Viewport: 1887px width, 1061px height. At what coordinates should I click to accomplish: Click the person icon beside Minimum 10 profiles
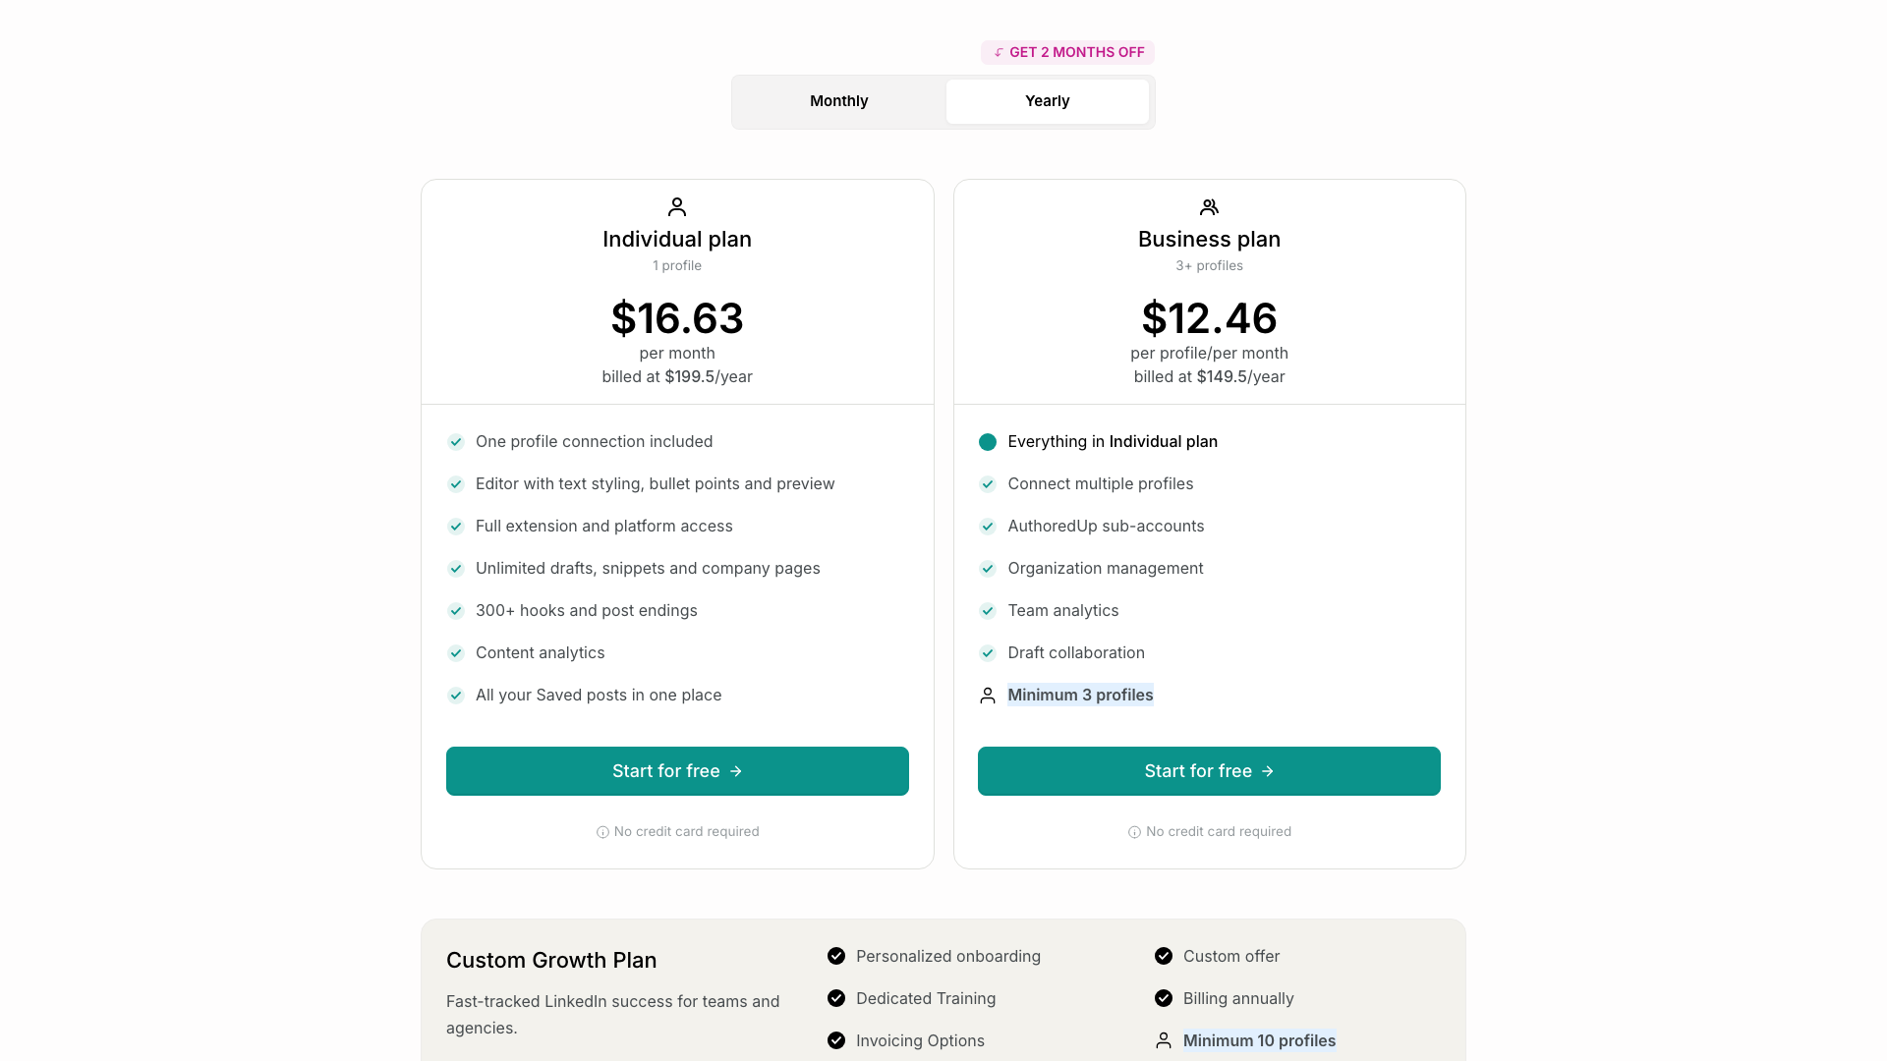[1164, 1040]
